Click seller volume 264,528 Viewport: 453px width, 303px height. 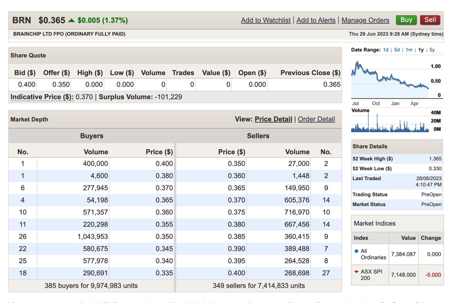pos(297,261)
